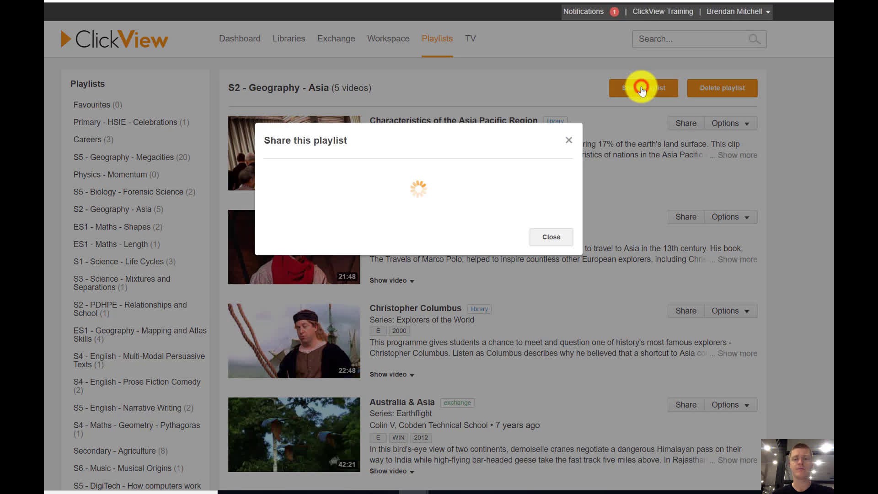
Task: Share the Christopher Columbus video
Action: tap(686, 311)
